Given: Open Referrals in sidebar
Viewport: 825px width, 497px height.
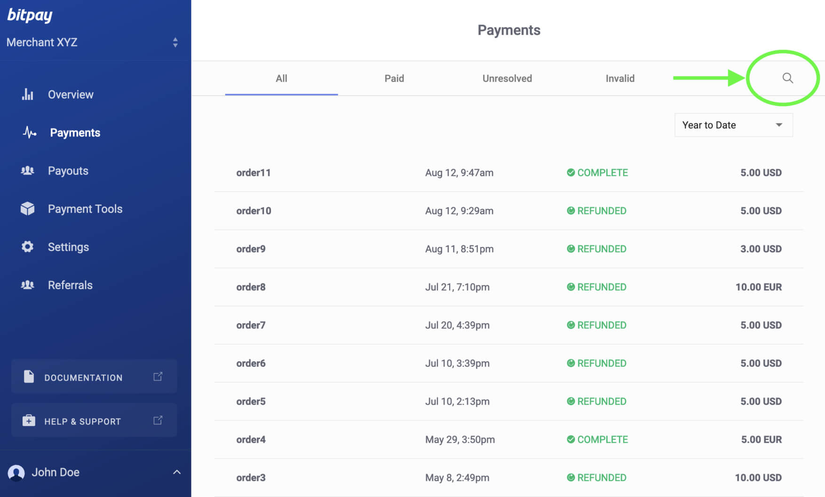Looking at the screenshot, I should (70, 285).
